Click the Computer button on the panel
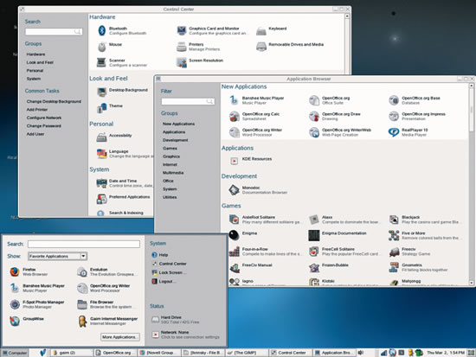Screen dimensions: 476x357 (x=15, y=353)
